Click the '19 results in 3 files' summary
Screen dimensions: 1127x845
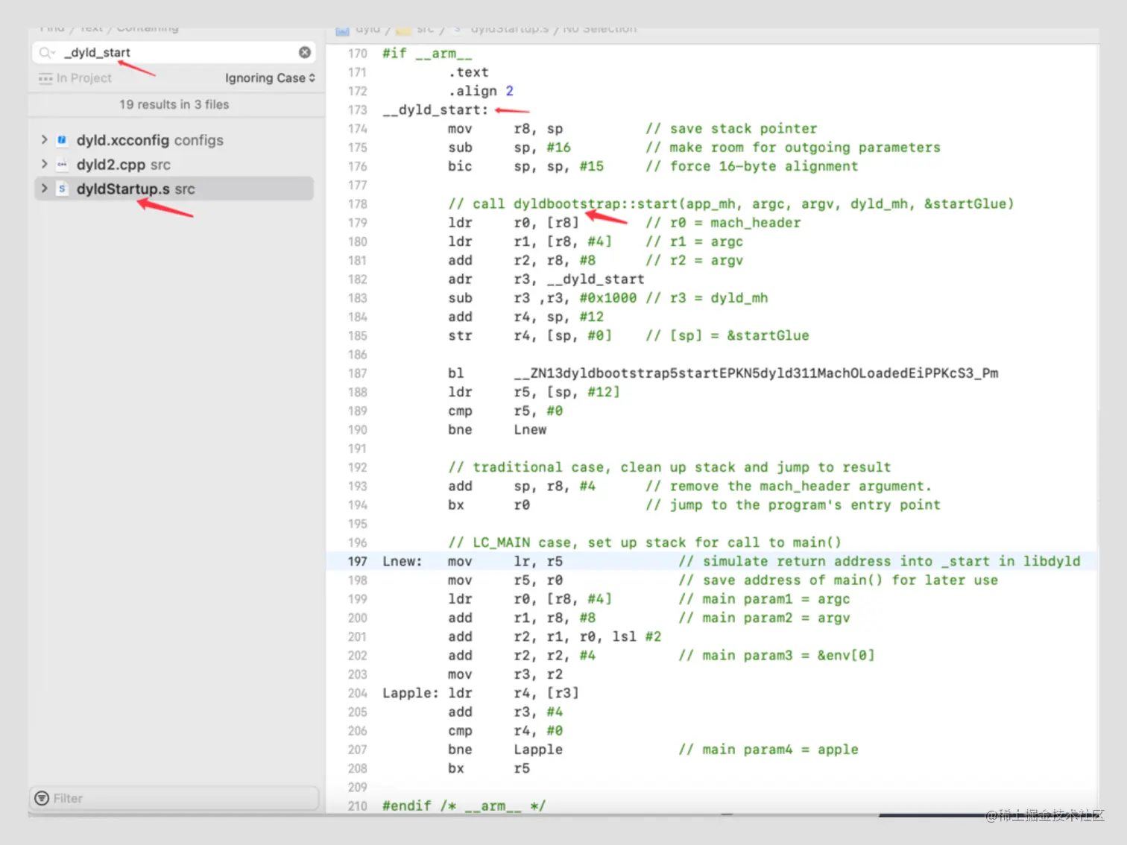pos(174,104)
